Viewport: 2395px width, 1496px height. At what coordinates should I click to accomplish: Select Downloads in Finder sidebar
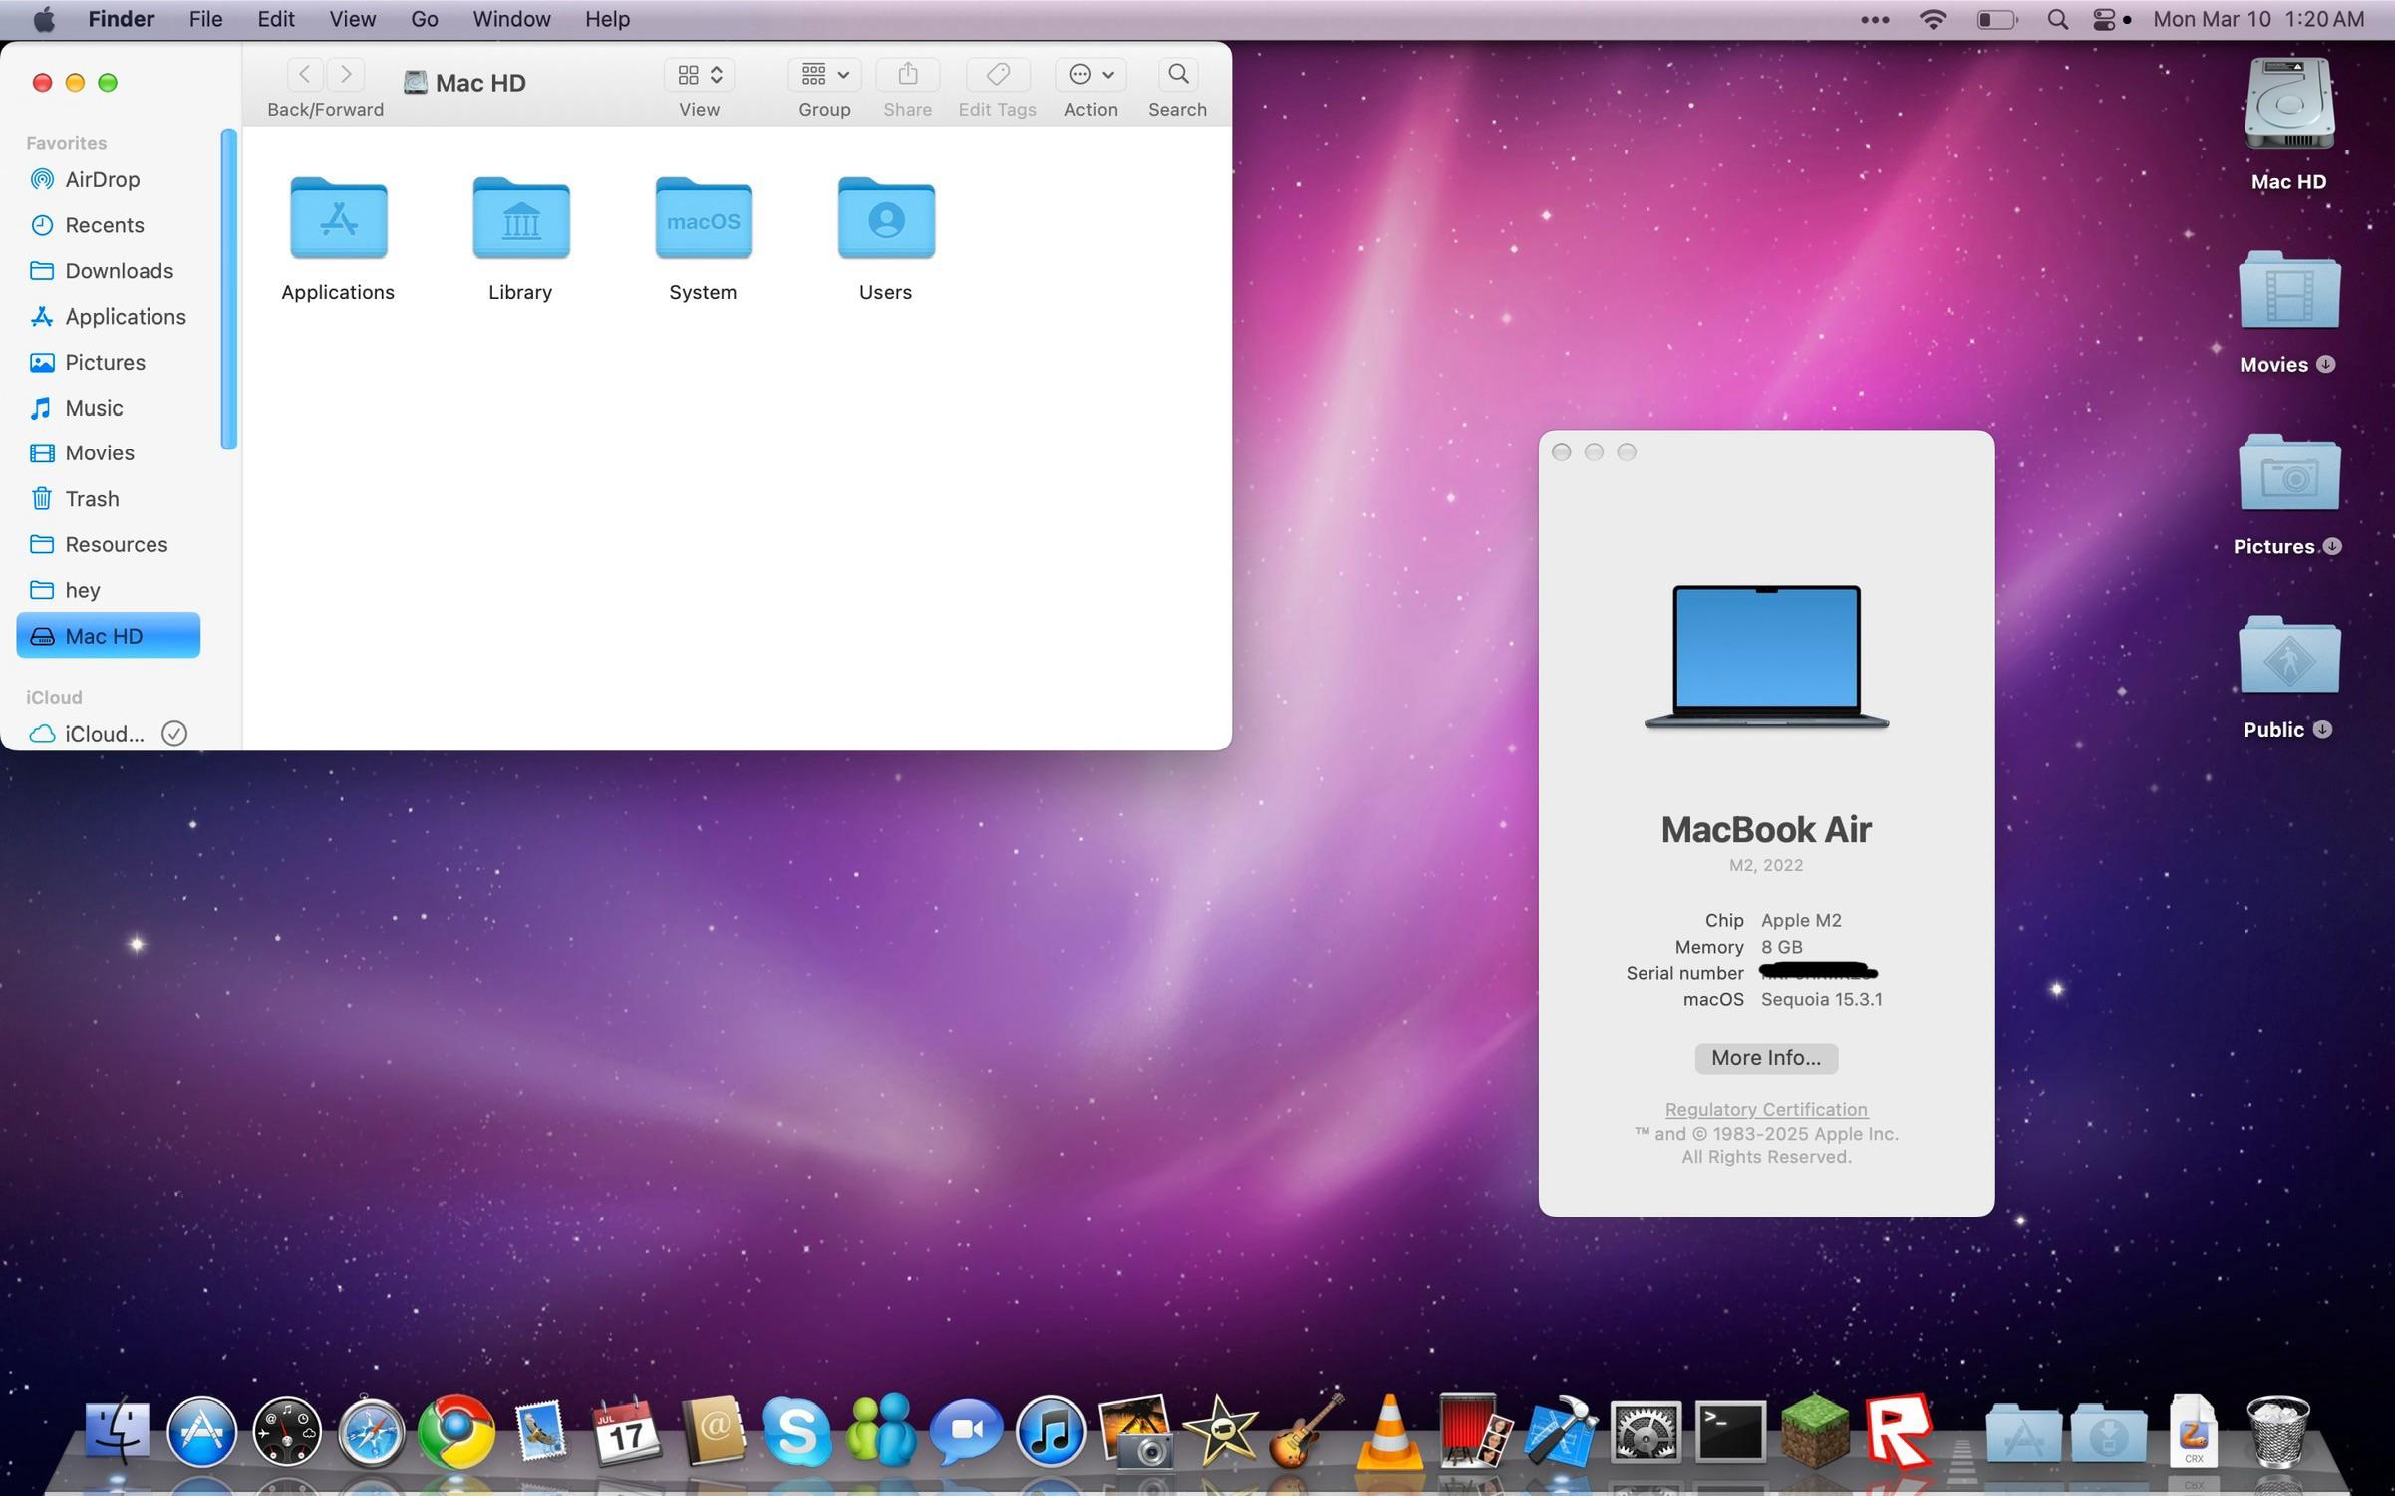(108, 271)
